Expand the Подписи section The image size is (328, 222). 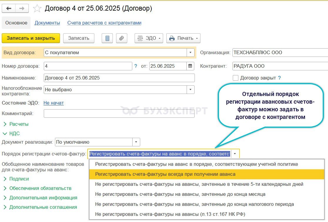click(16, 179)
